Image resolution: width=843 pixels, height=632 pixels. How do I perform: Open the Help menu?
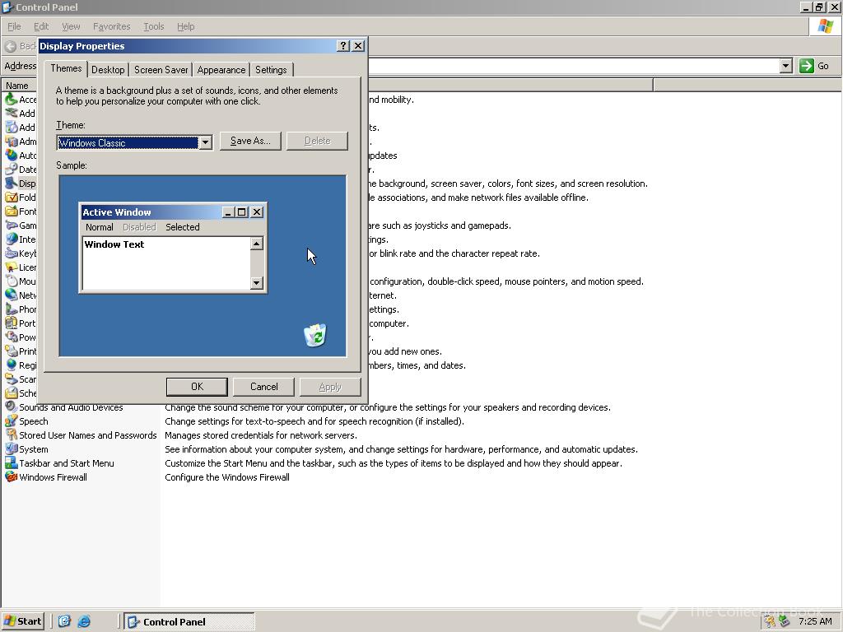point(185,26)
